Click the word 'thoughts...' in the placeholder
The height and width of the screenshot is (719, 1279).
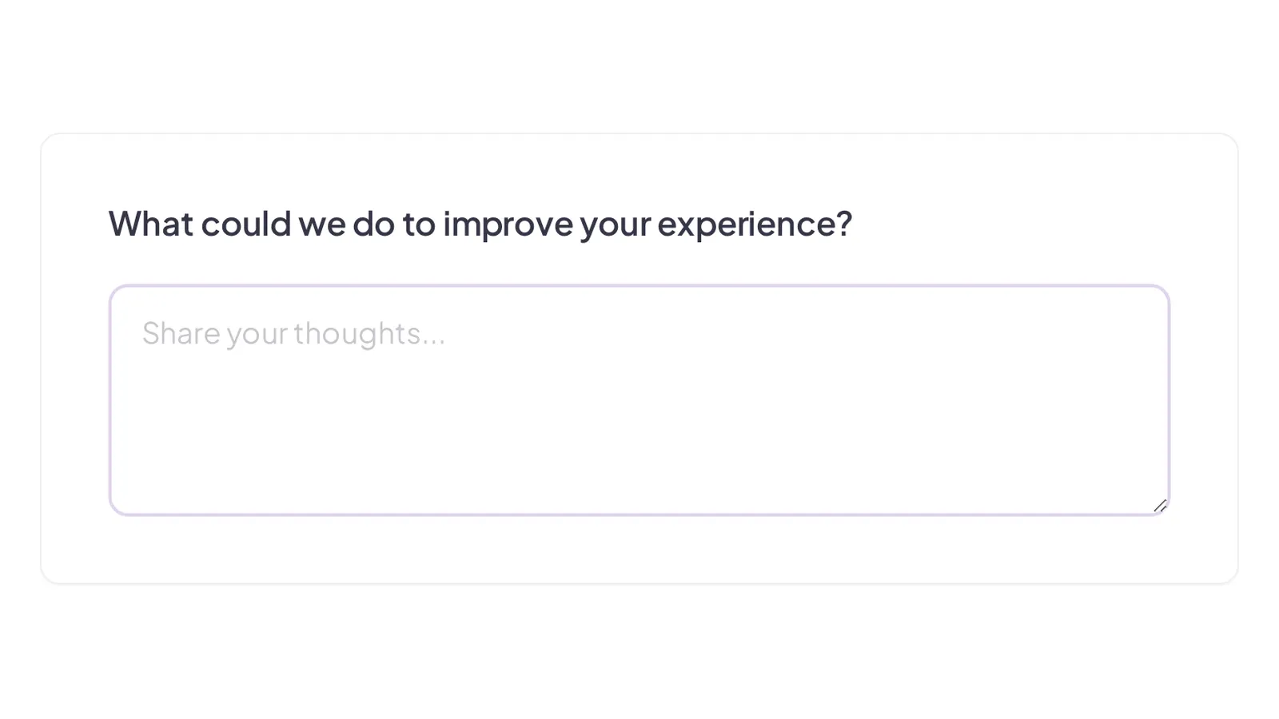(x=369, y=334)
